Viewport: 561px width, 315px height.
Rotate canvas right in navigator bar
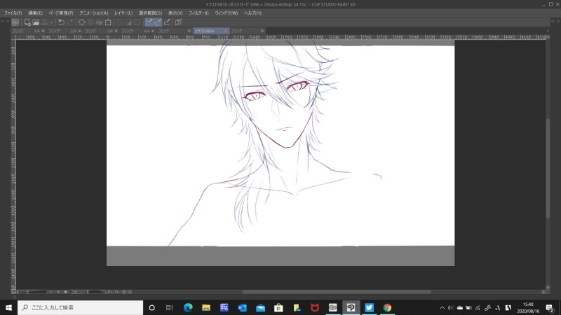pos(116,292)
